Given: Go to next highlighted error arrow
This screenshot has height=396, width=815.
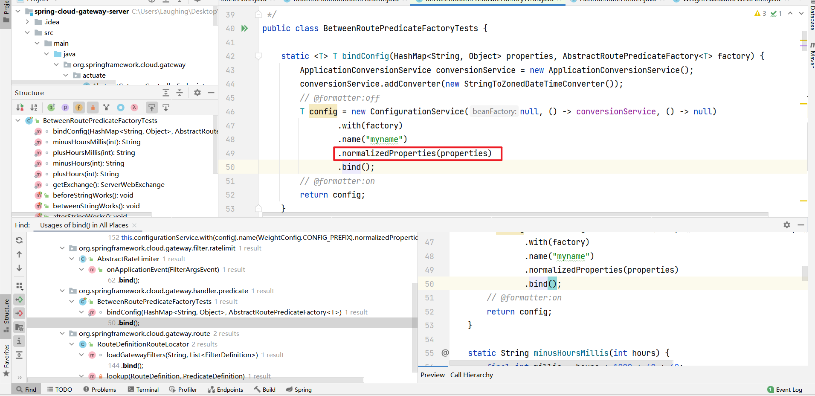Looking at the screenshot, I should [801, 14].
